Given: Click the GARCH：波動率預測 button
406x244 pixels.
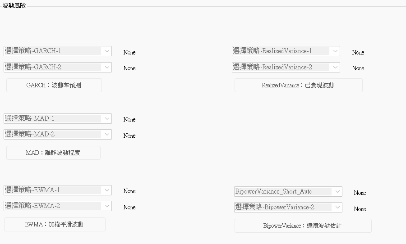Looking at the screenshot, I should click(54, 85).
